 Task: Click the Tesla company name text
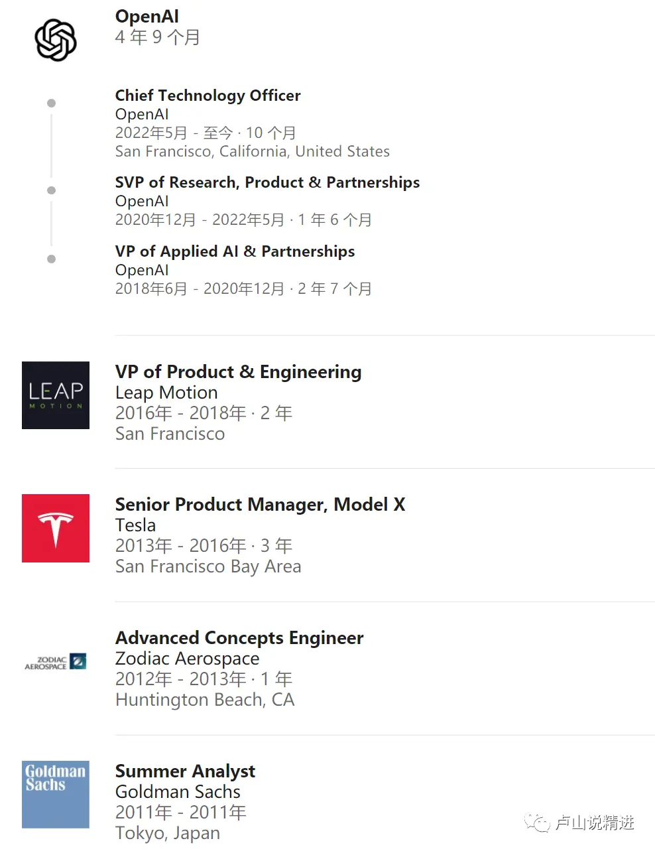coord(135,525)
